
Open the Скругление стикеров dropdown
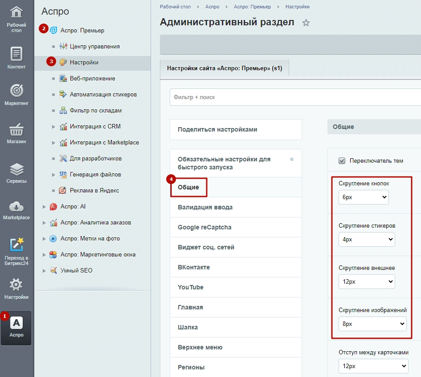367,240
